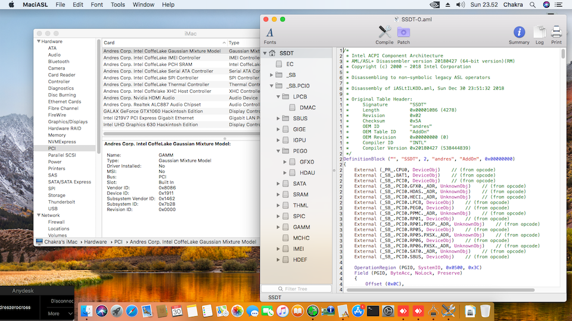Open the Tools menu
This screenshot has height=321, width=572.
point(118,5)
